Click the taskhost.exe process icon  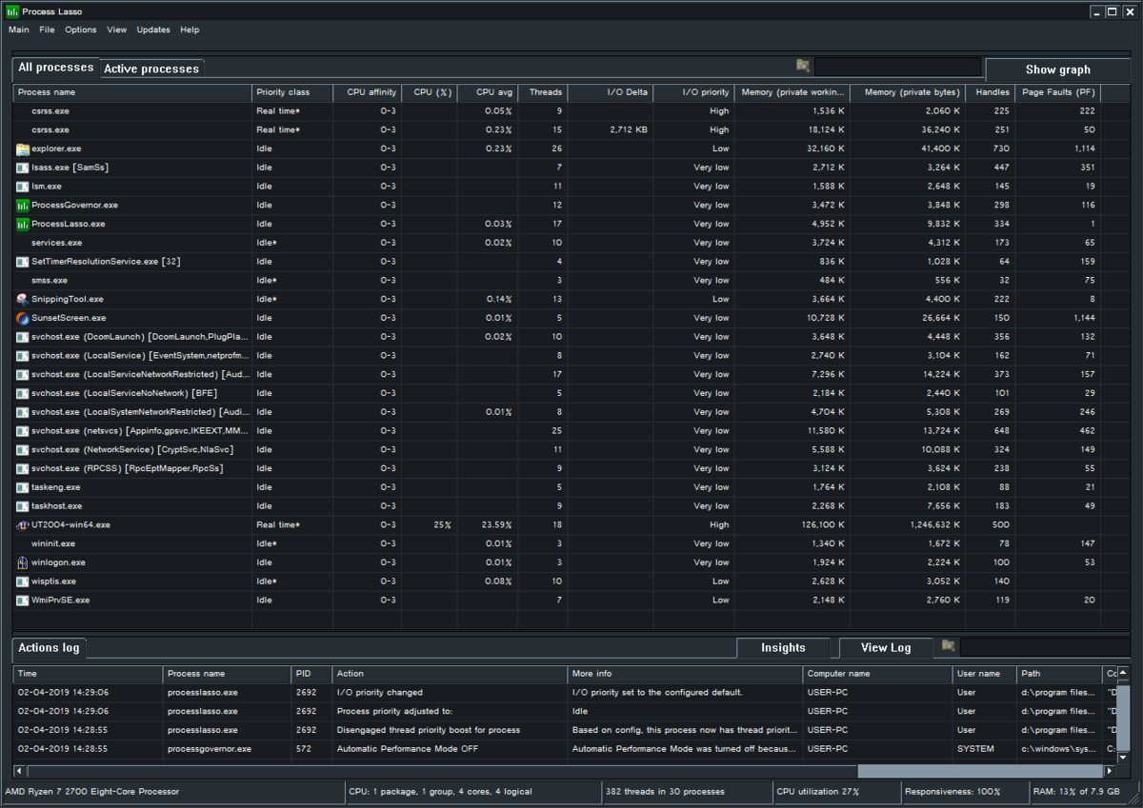tap(23, 506)
